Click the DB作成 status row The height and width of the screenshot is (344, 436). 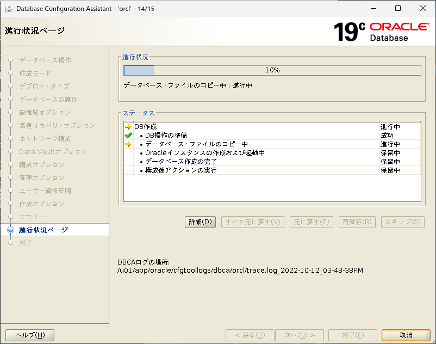tap(272, 127)
